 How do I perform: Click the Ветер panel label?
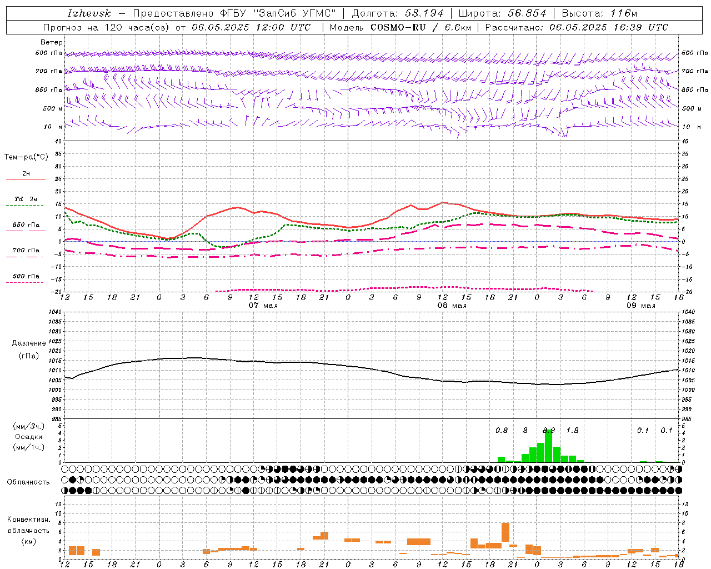52,42
